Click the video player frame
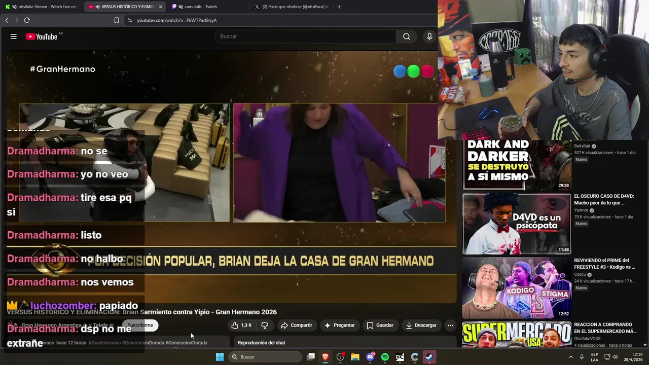649x365 pixels. [232, 177]
